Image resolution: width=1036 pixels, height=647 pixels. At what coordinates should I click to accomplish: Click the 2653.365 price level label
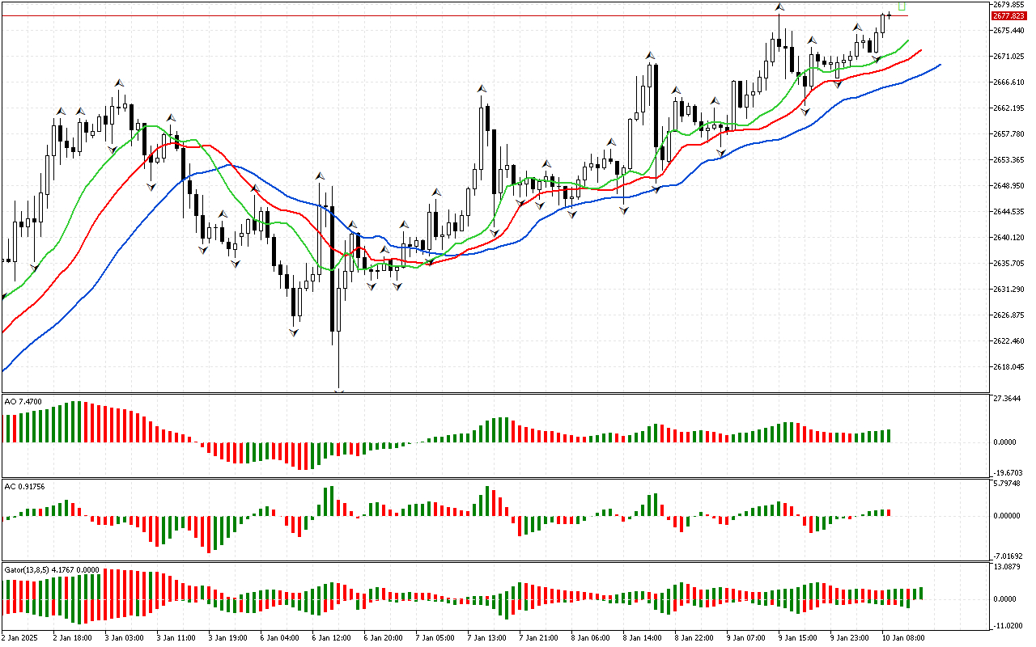(x=1008, y=160)
